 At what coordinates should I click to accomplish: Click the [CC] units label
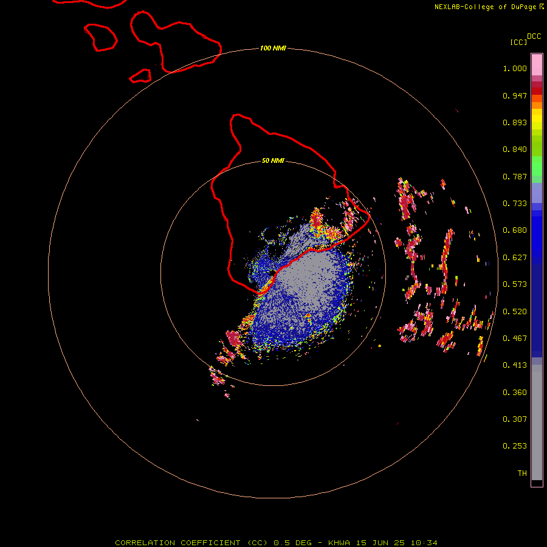[x=518, y=42]
